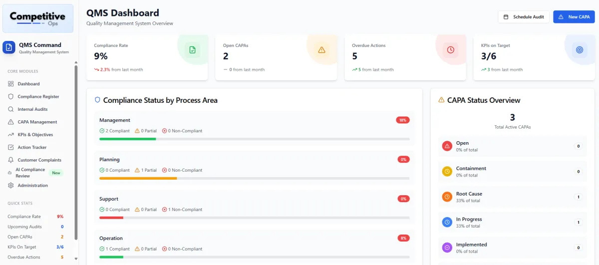The image size is (599, 265).
Task: Click the orange Root Cause status icon
Action: tap(447, 197)
